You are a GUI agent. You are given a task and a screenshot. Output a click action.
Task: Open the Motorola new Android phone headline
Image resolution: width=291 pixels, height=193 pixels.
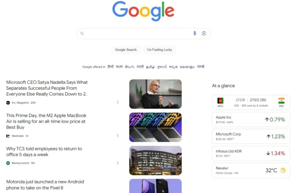coord(45,185)
